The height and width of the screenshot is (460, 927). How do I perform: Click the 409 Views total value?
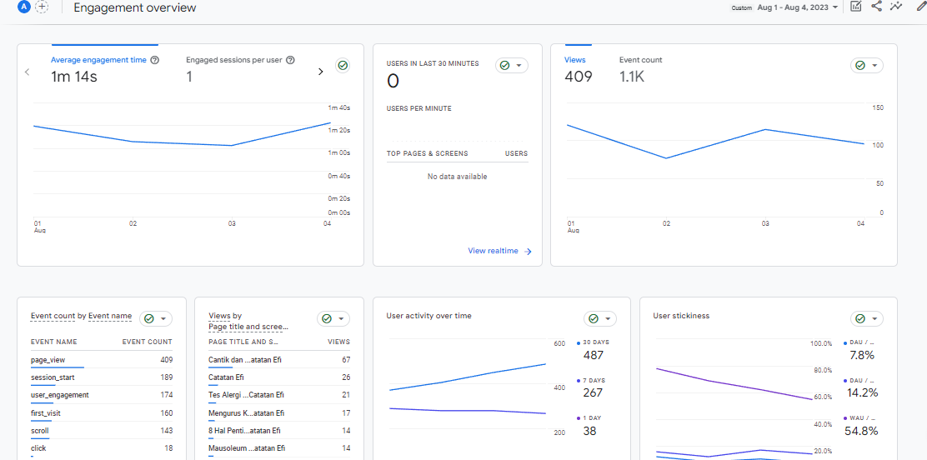click(x=579, y=77)
